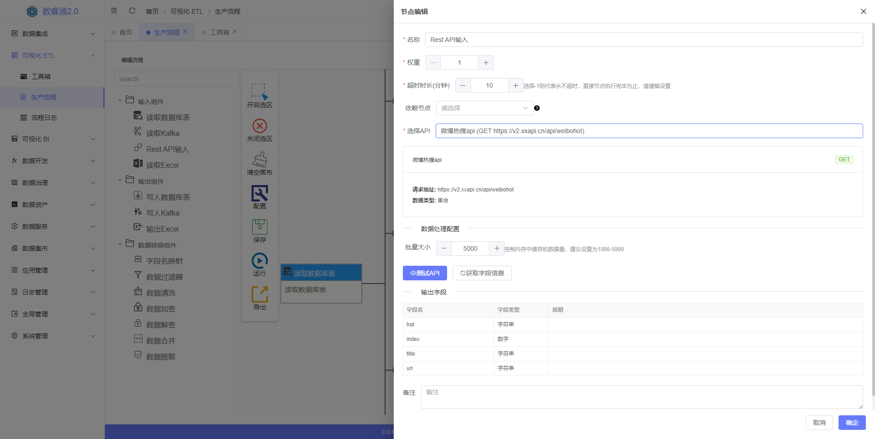875x439 pixels.
Task: Collapse the 数据转换组件 tree folder
Action: (120, 244)
